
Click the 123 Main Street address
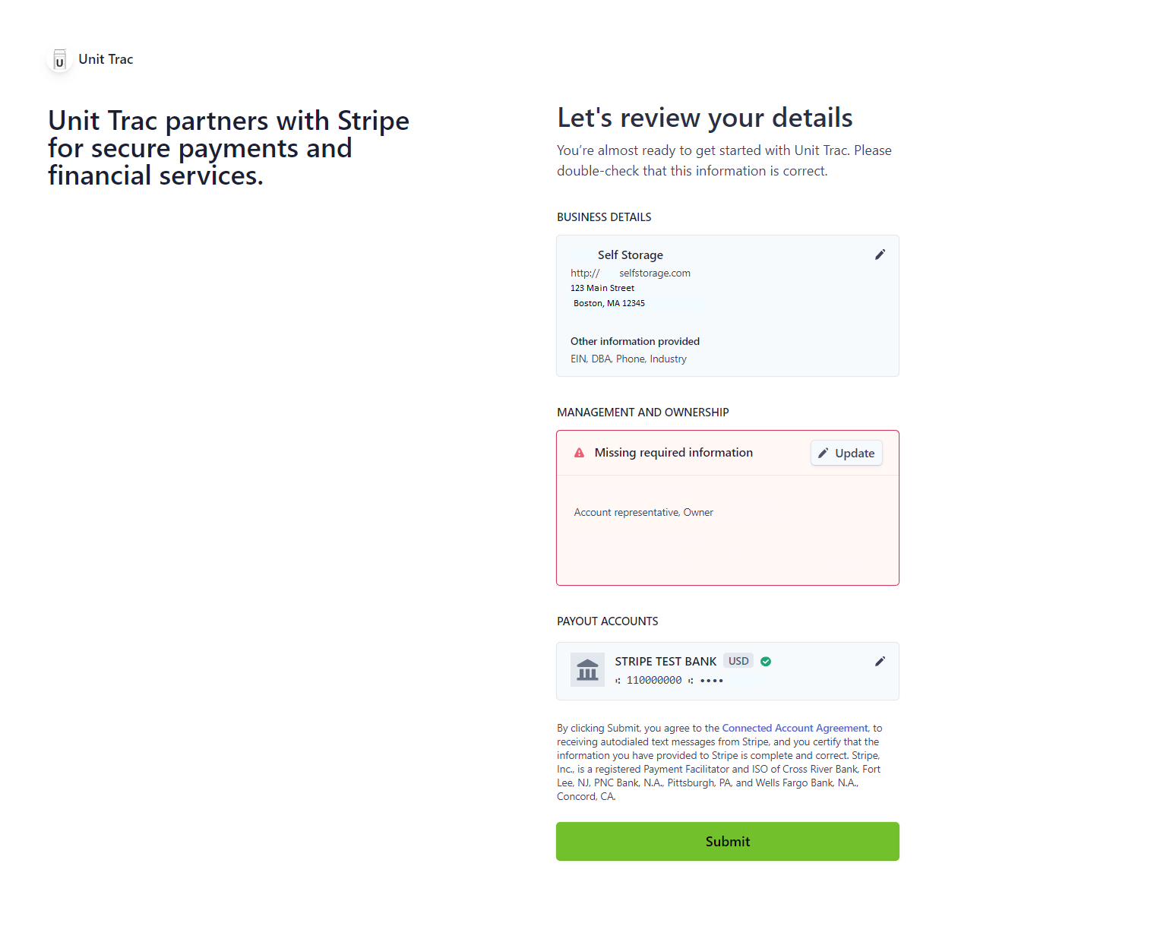[602, 288]
